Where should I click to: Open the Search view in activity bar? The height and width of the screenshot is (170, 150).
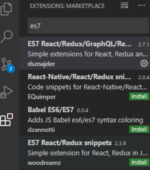[7, 36]
